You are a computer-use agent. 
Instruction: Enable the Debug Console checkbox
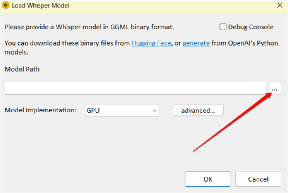(x=223, y=27)
